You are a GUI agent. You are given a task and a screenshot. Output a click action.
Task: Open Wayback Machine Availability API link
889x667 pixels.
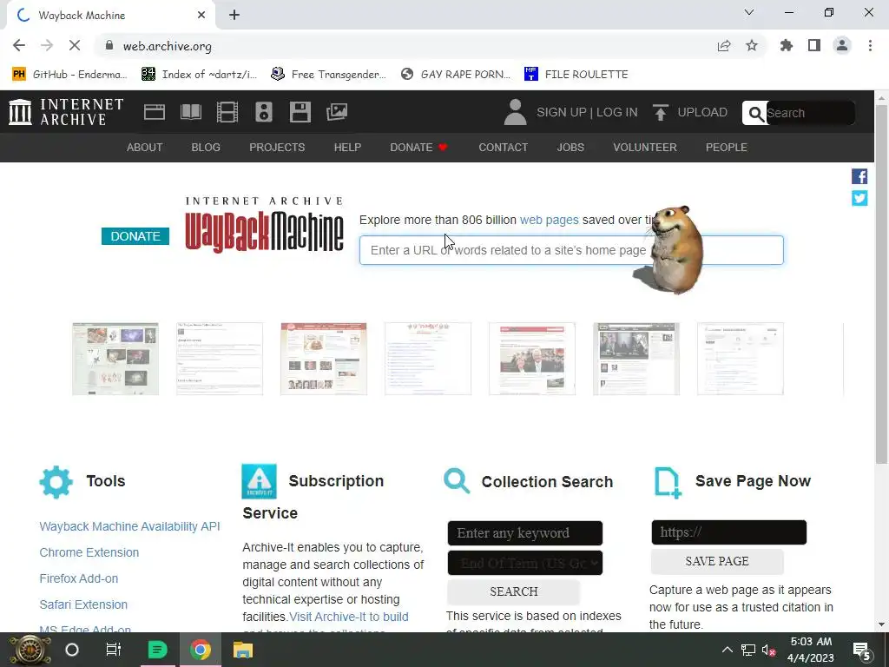[130, 526]
